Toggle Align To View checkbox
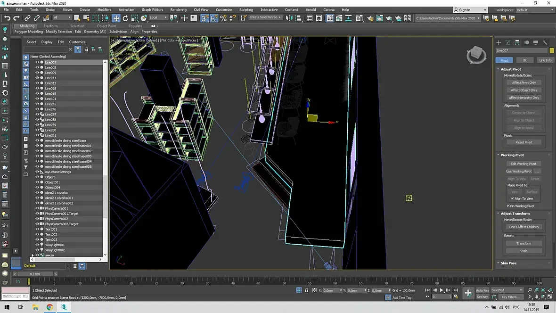Viewport: 556px width, 313px height. pos(512,198)
